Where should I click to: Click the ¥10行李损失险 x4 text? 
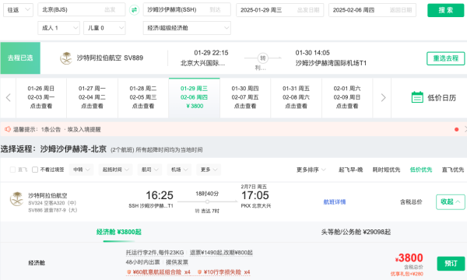[x=227, y=272]
